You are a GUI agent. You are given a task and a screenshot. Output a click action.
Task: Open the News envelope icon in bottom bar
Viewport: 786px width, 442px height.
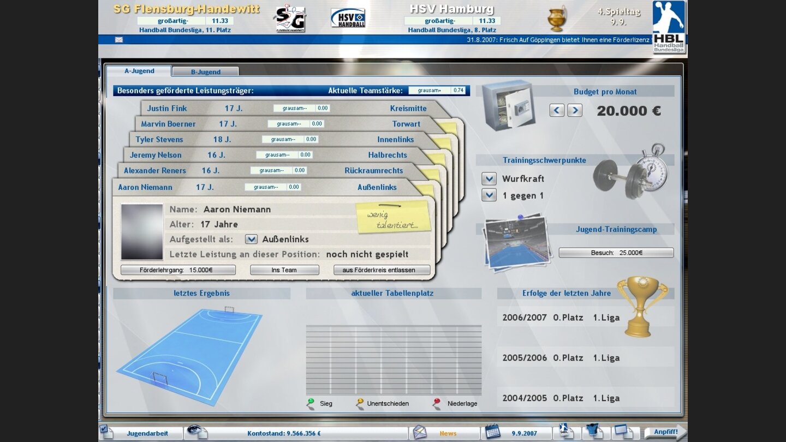pos(420,432)
